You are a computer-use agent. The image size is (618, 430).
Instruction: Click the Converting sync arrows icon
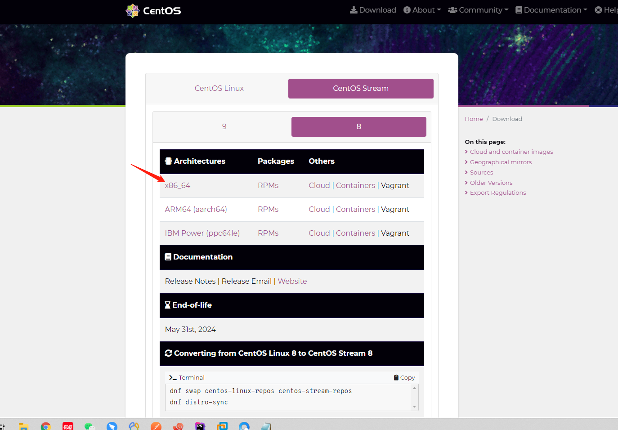(168, 353)
